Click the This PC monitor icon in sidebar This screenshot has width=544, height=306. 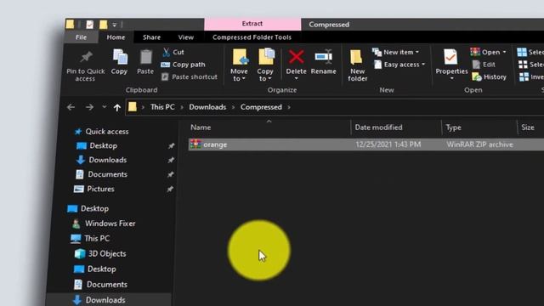point(76,239)
